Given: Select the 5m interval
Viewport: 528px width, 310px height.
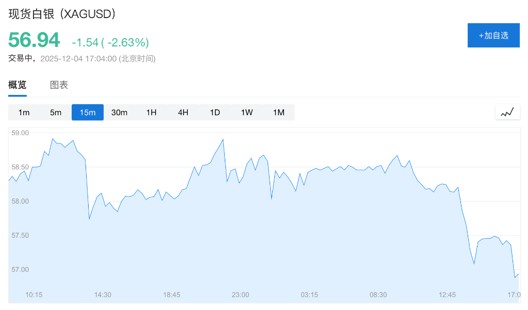Looking at the screenshot, I should click(56, 112).
